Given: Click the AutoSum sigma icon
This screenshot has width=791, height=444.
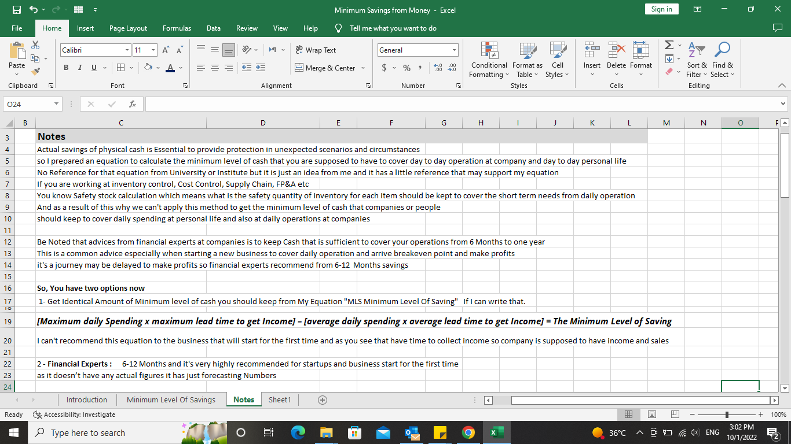Looking at the screenshot, I should 669,45.
